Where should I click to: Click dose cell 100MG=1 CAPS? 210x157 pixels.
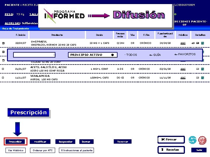99,78
